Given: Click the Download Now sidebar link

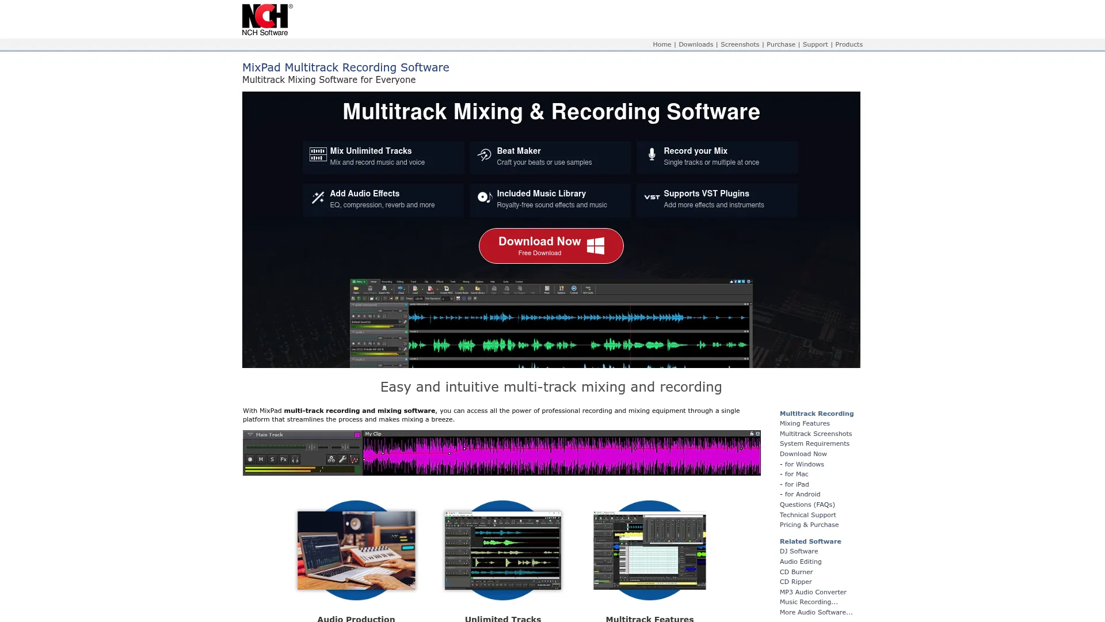Looking at the screenshot, I should (803, 454).
